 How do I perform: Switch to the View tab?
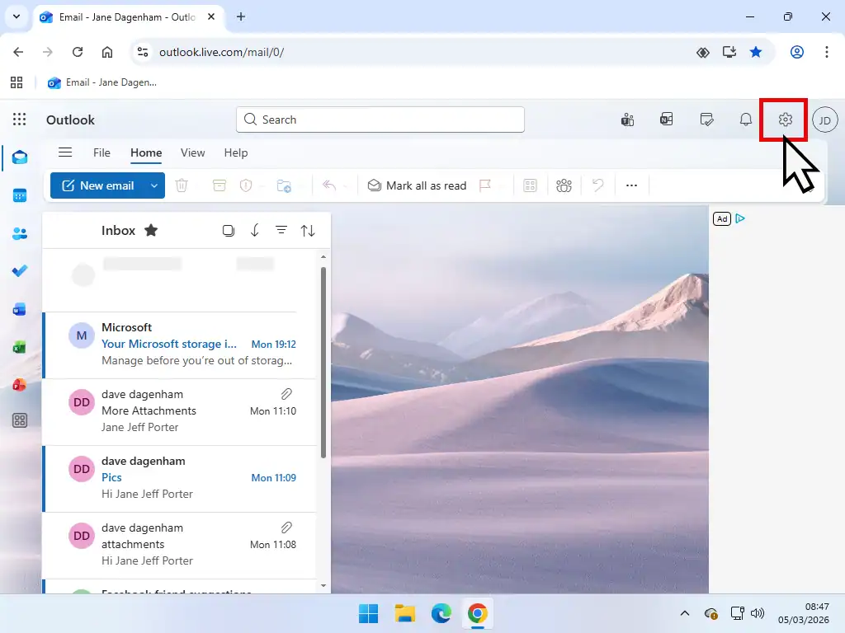click(192, 152)
